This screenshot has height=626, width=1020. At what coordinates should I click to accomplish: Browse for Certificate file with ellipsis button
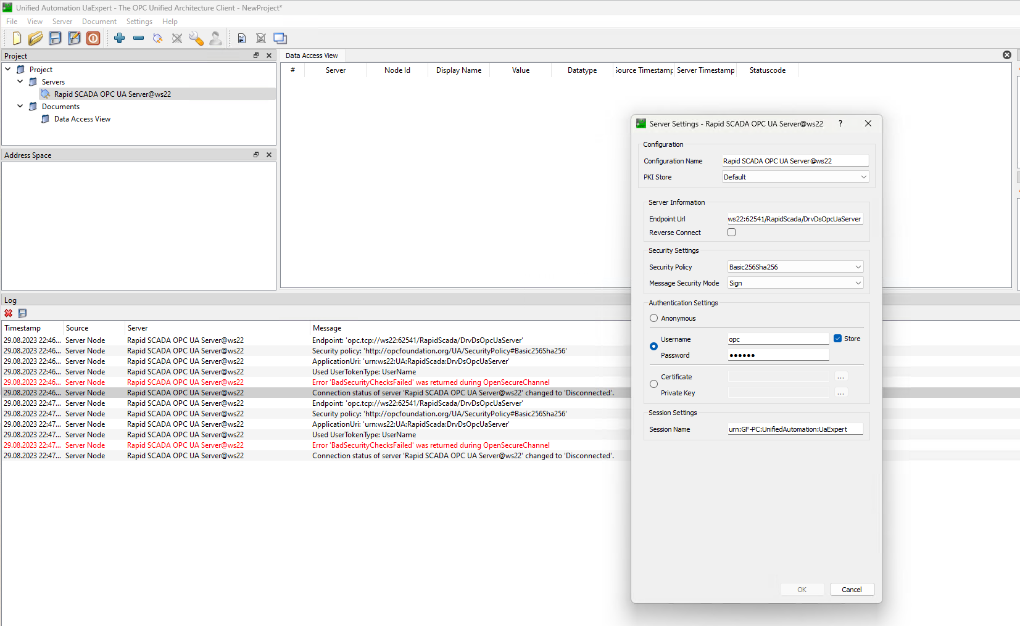[x=841, y=377]
